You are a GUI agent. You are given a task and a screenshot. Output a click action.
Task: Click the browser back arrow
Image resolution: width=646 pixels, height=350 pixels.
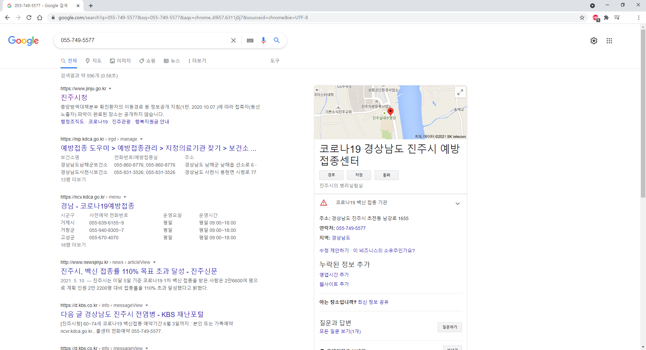[7, 17]
